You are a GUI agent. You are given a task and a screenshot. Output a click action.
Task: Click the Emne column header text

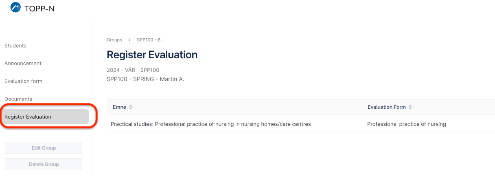pyautogui.click(x=119, y=107)
